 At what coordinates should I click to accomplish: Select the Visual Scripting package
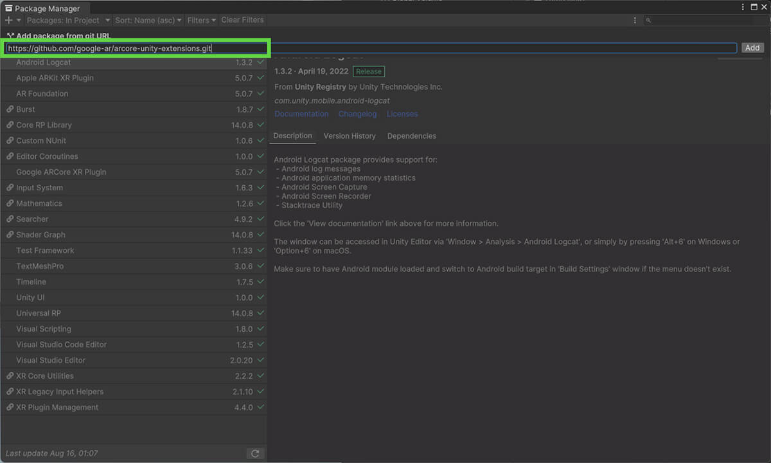click(x=134, y=329)
